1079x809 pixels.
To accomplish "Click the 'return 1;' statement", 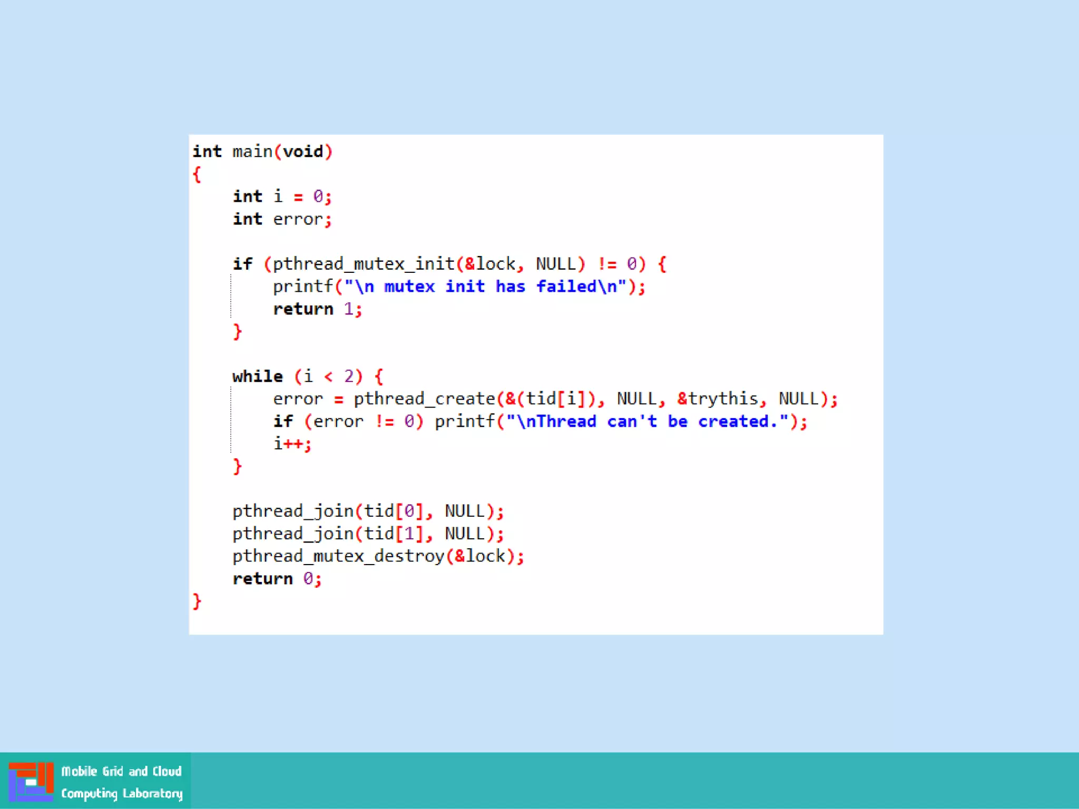I will tap(317, 309).
